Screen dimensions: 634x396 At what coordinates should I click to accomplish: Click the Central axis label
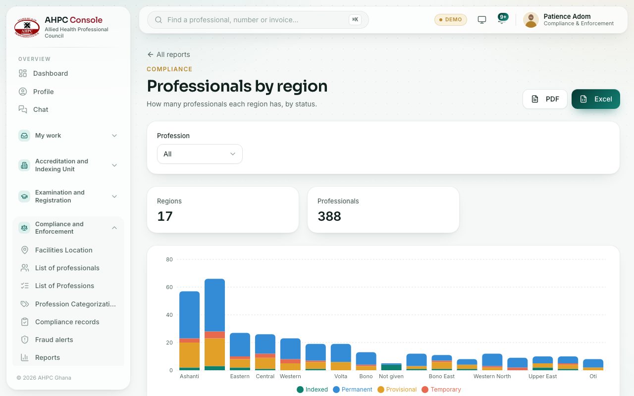coord(265,376)
